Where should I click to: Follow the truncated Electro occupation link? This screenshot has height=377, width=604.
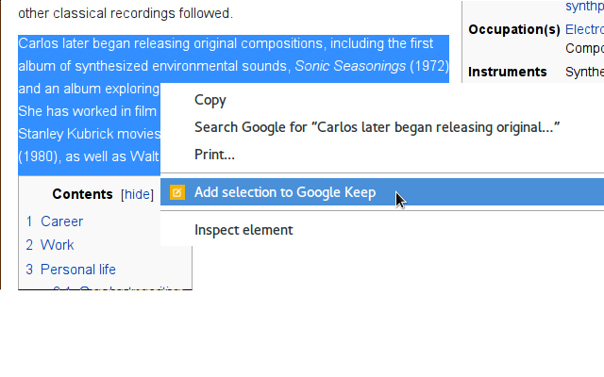coord(584,29)
